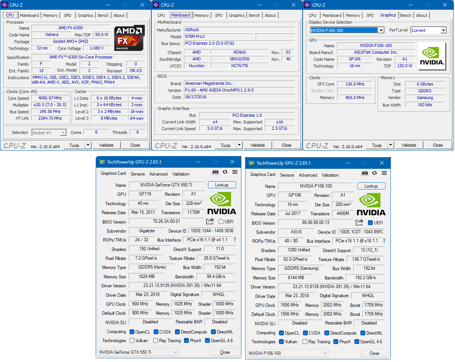The width and height of the screenshot is (455, 362).
Task: Click the GTX 550 Ti BIOS Version field
Action: point(166,222)
